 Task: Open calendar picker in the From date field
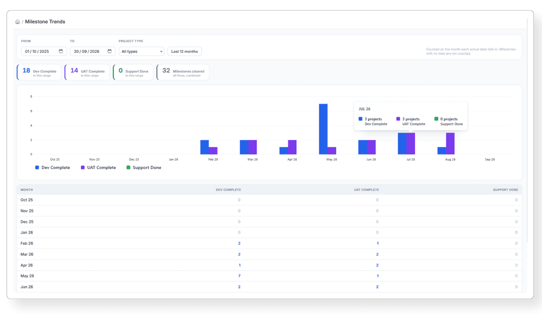[x=61, y=51]
